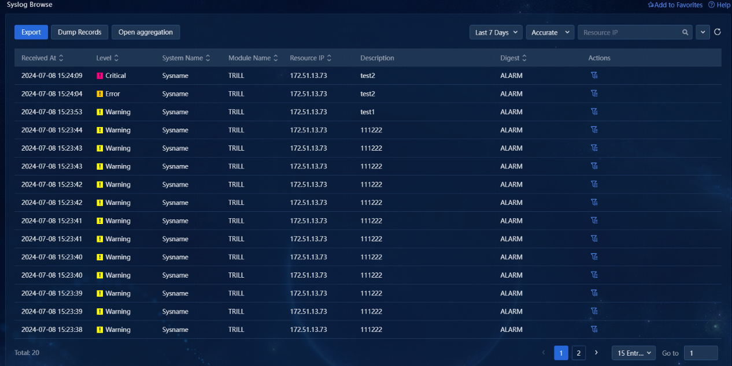Click action icon for 15:23:53 test1 row

point(594,111)
